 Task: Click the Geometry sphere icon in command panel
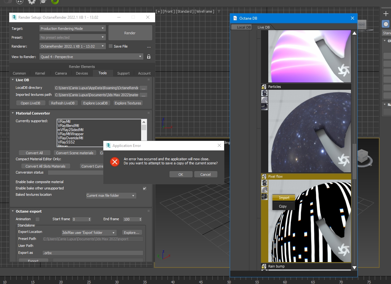pyautogui.click(x=386, y=24)
